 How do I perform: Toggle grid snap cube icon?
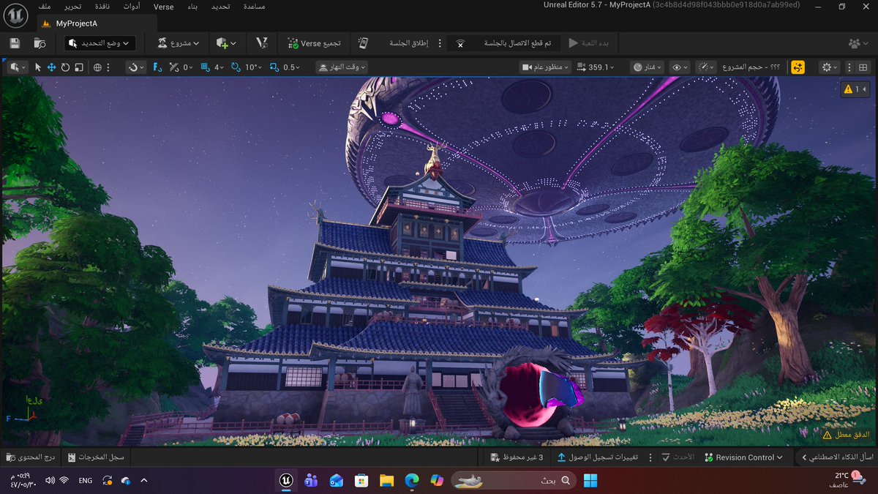click(206, 67)
